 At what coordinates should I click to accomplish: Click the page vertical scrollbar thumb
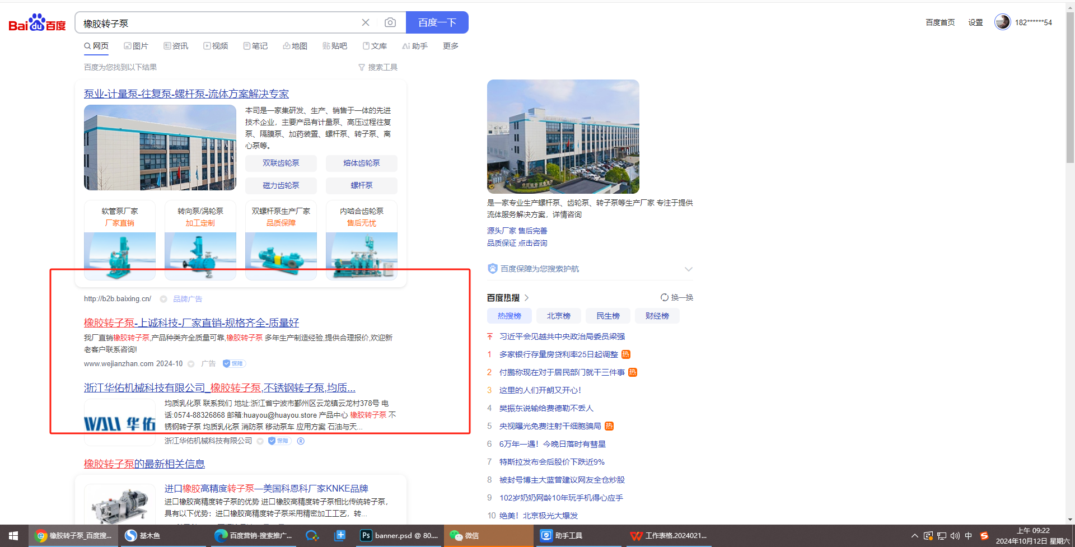(x=1070, y=87)
